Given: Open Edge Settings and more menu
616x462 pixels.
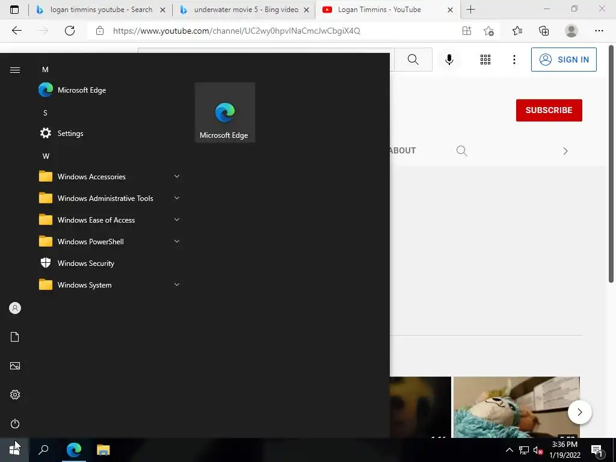Looking at the screenshot, I should (599, 31).
